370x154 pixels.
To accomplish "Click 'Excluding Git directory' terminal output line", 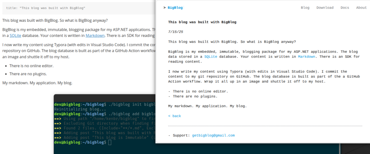I will pyautogui.click(x=105, y=123).
